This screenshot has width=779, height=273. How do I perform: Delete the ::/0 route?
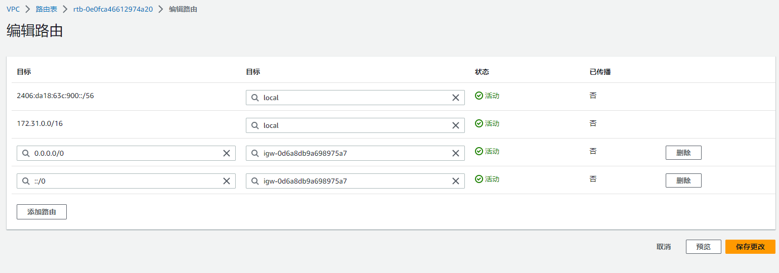683,180
